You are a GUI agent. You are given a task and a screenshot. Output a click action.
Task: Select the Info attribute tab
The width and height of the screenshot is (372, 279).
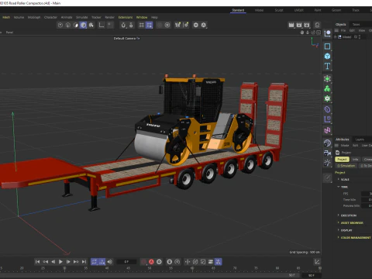[x=356, y=160]
